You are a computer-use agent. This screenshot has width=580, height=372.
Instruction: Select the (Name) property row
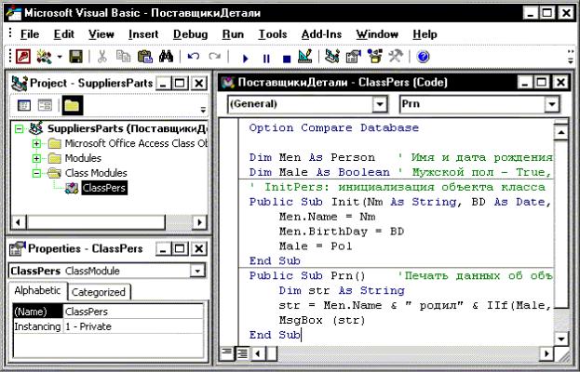coord(38,312)
